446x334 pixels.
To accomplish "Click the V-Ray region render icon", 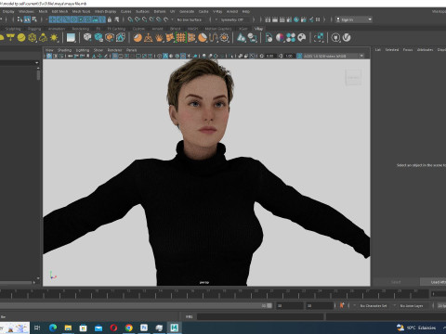I will pos(319,38).
